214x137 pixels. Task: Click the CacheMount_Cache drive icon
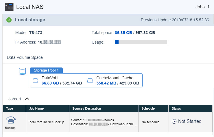90,80
